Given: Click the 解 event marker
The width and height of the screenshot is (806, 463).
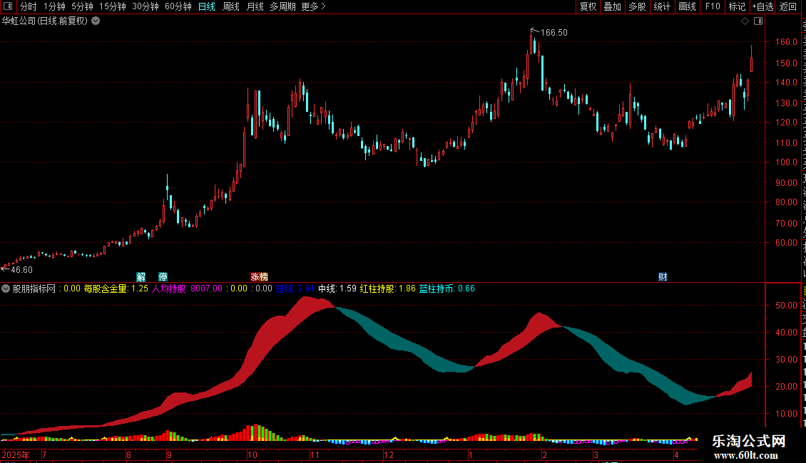Looking at the screenshot, I should tap(141, 276).
